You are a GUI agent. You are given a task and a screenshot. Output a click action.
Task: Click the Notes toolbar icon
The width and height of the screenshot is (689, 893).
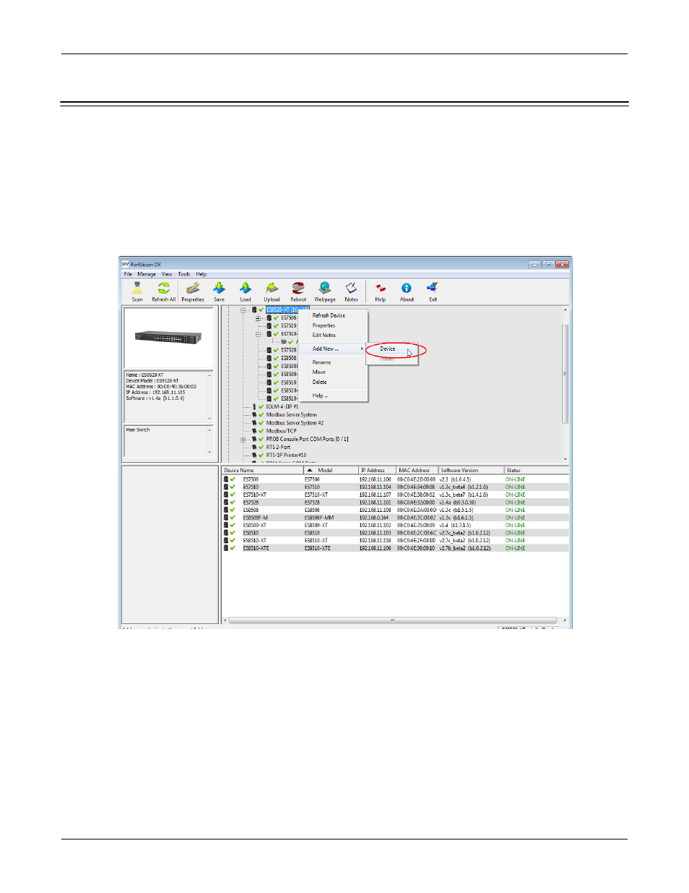click(352, 288)
